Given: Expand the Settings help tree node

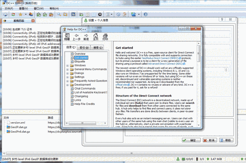Looking at the screenshot, I should 67,77.
